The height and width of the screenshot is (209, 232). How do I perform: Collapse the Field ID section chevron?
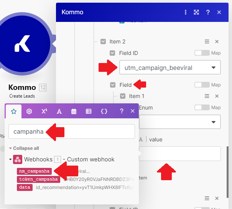[x=112, y=53]
